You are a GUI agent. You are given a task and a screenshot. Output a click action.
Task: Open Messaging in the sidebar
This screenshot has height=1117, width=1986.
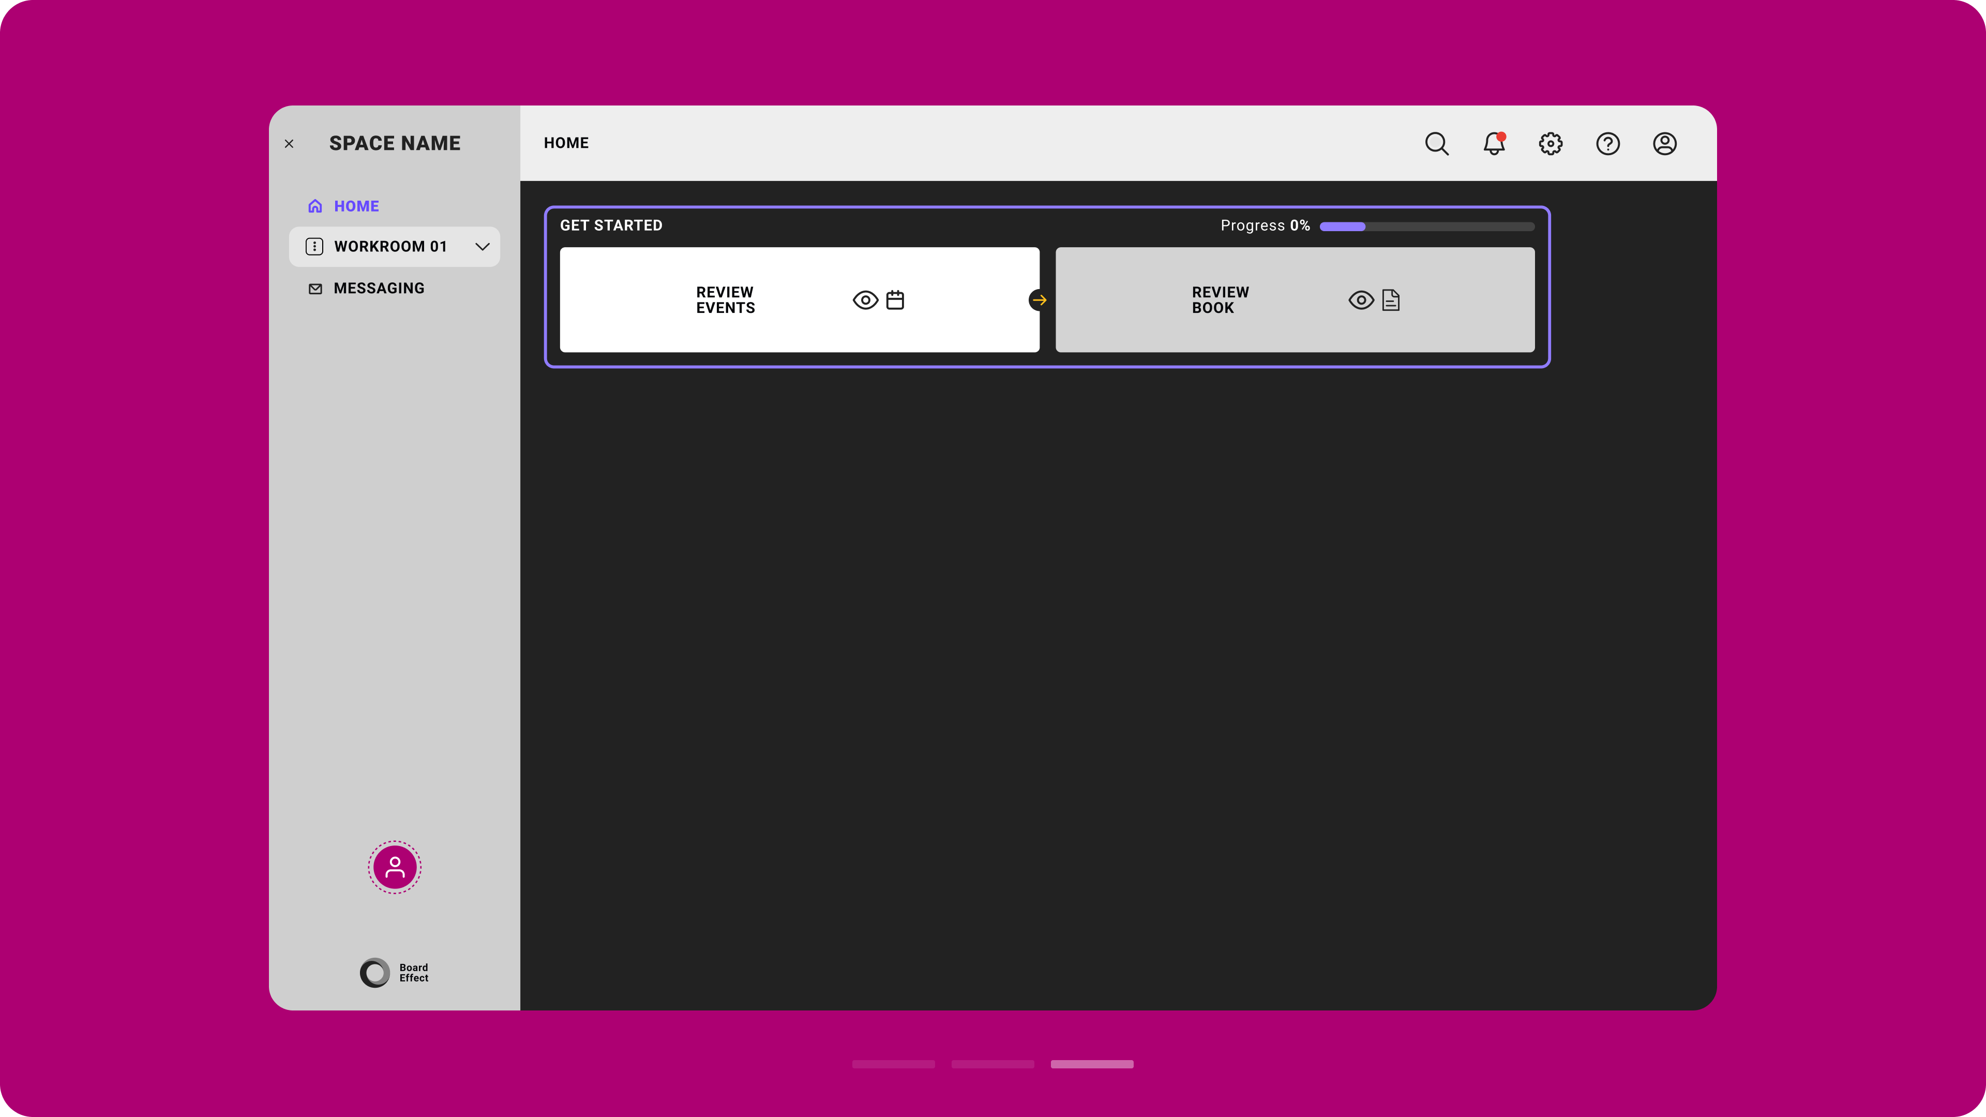pyautogui.click(x=378, y=289)
